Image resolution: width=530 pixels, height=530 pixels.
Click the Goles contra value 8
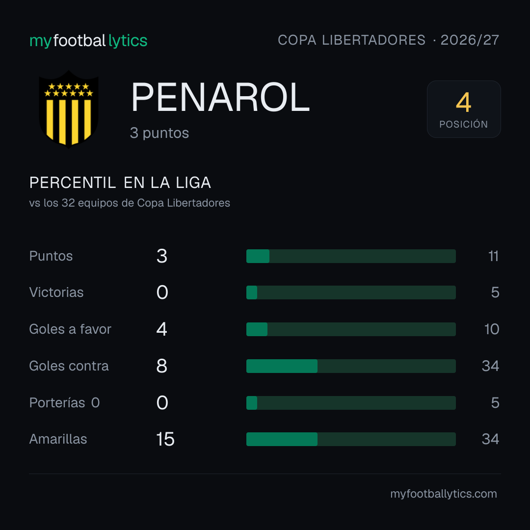pyautogui.click(x=162, y=366)
